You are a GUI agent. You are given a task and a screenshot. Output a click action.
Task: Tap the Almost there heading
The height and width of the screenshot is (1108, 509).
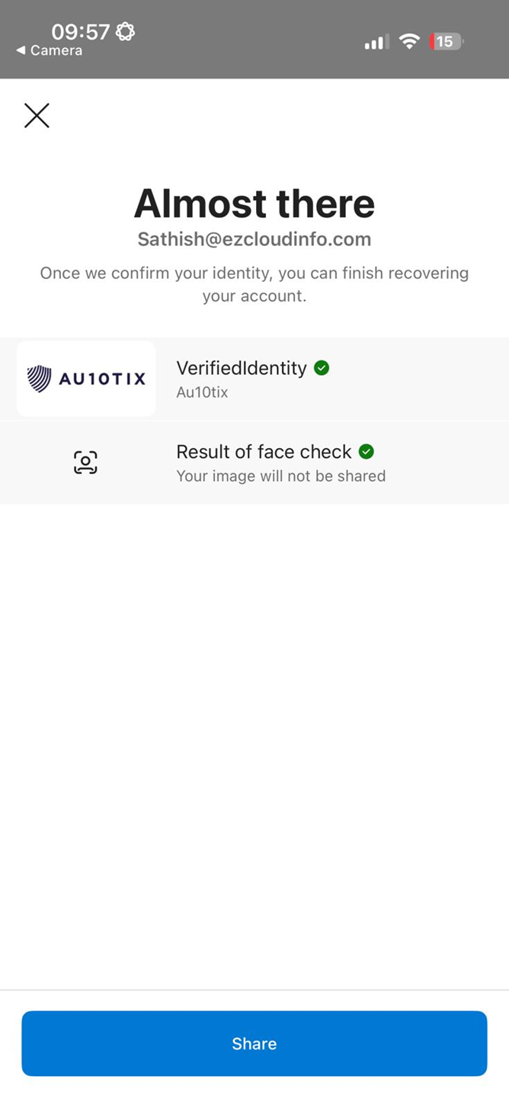(254, 203)
